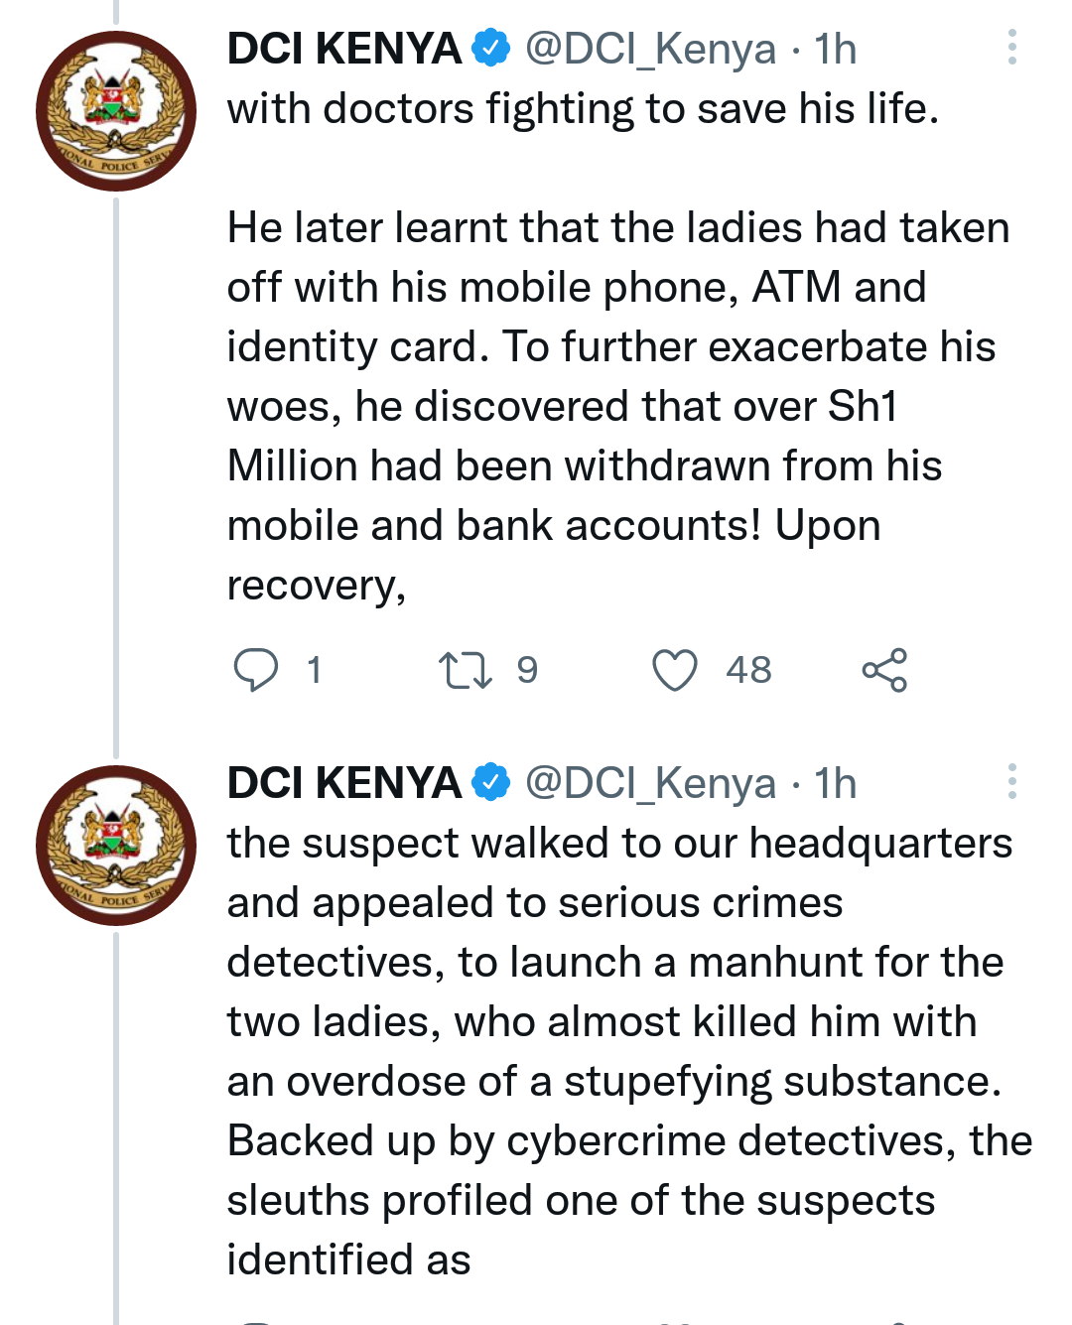The width and height of the screenshot is (1072, 1325).
Task: Open the second tweet's three-dot options menu
Action: coord(1011,782)
